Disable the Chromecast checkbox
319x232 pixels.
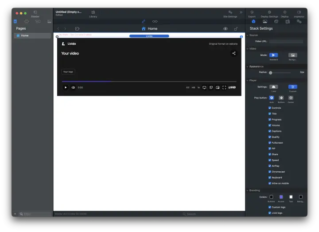pos(269,172)
